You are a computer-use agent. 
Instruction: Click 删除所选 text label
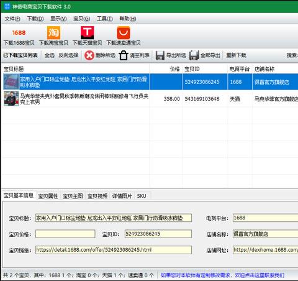106,55
